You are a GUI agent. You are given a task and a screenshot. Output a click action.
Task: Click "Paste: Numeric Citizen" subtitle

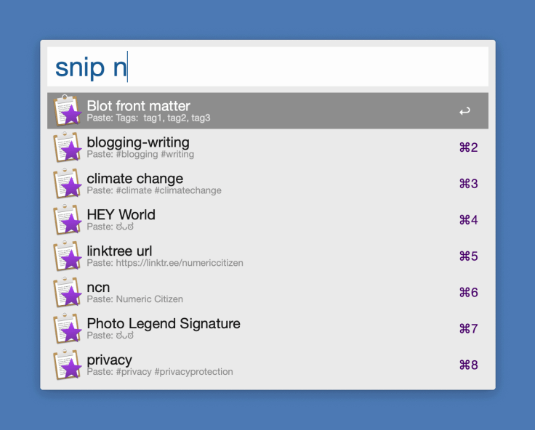coord(134,299)
